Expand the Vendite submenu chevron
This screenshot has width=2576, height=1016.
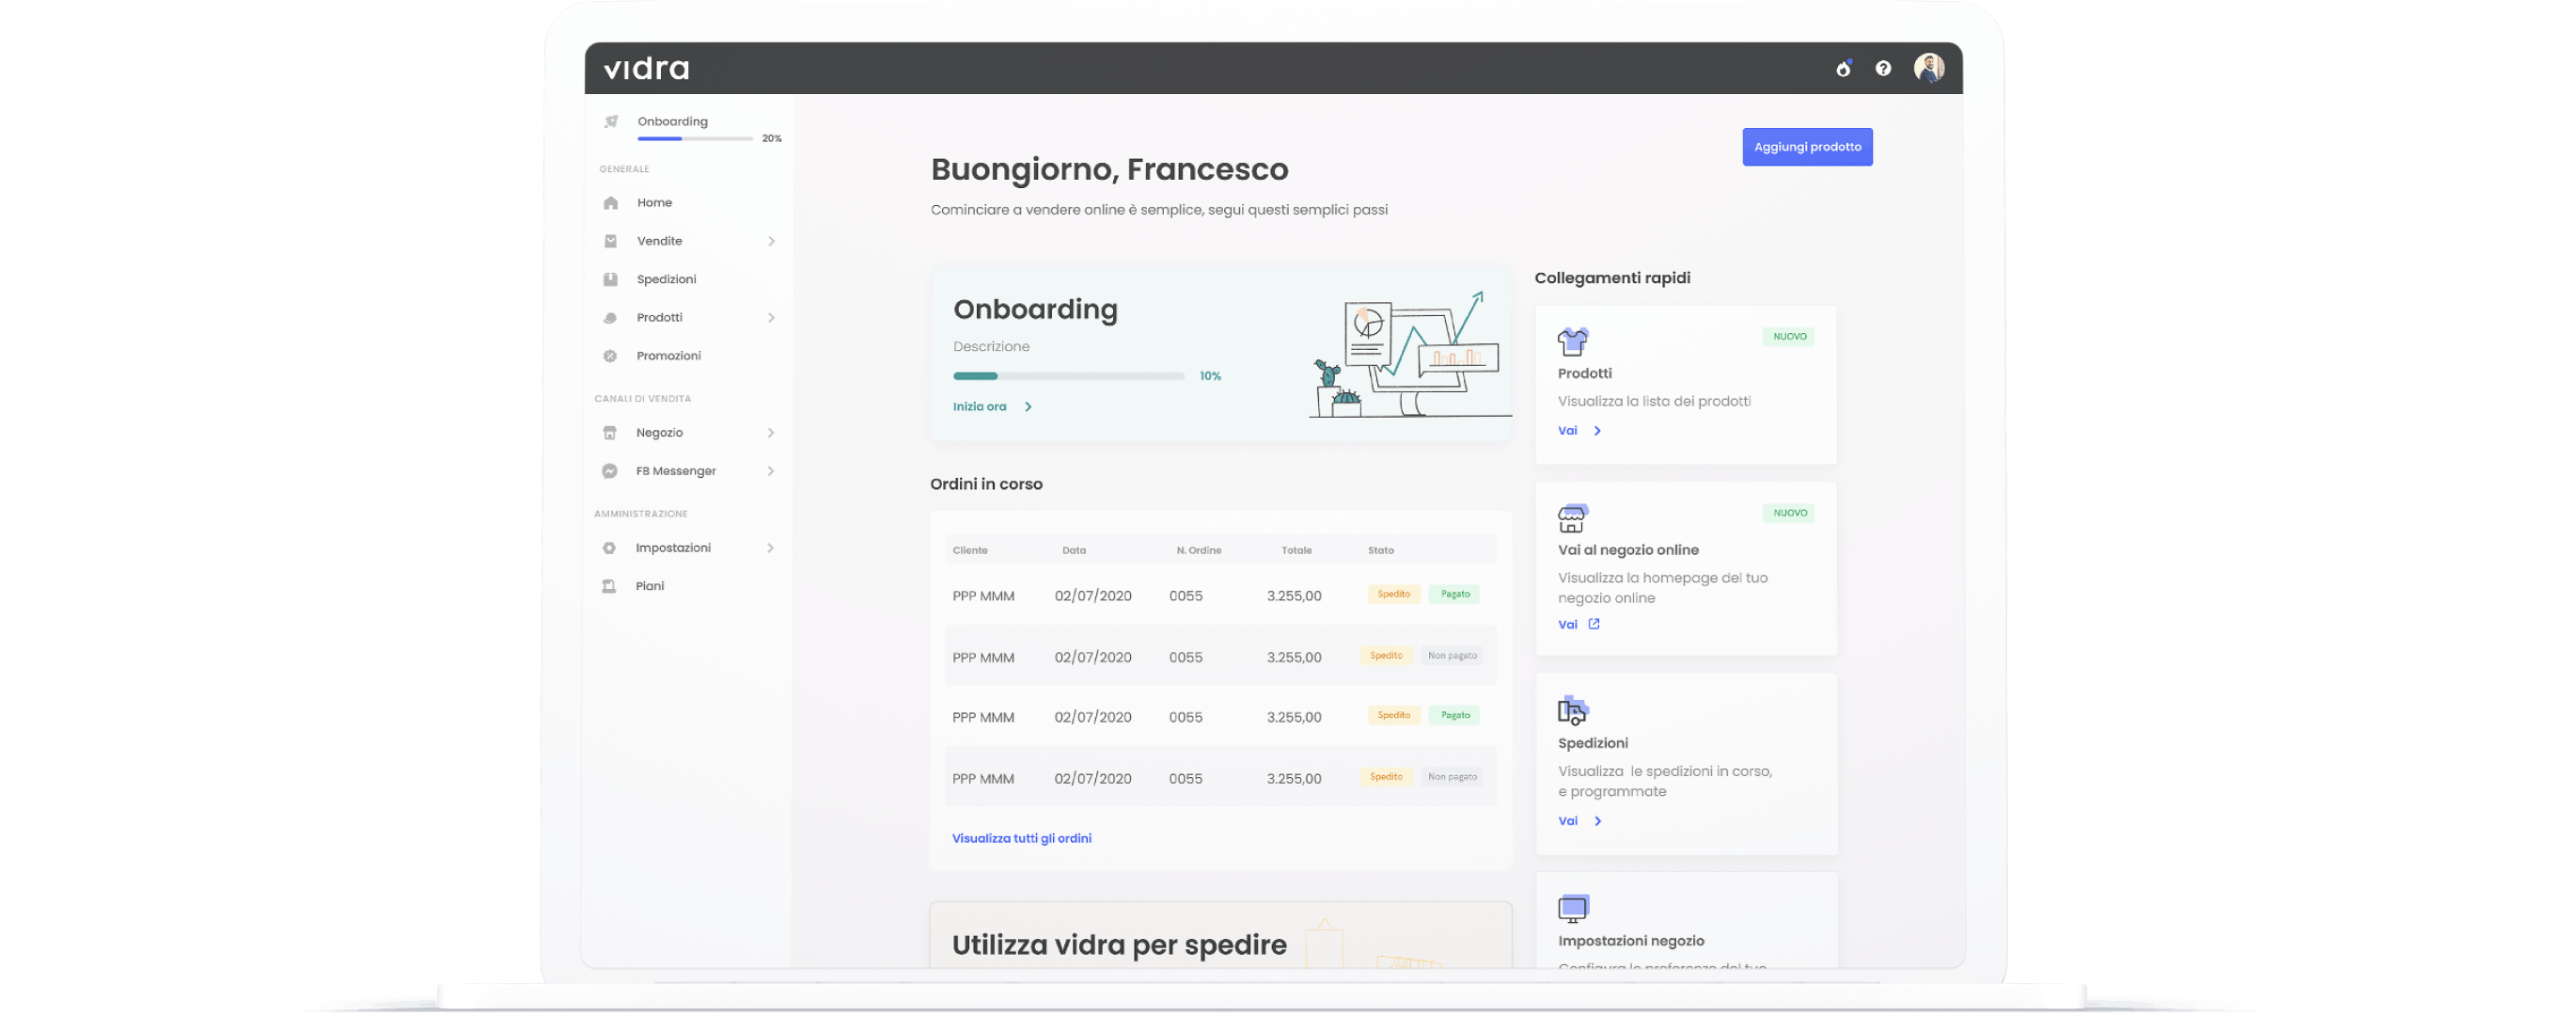click(x=771, y=241)
